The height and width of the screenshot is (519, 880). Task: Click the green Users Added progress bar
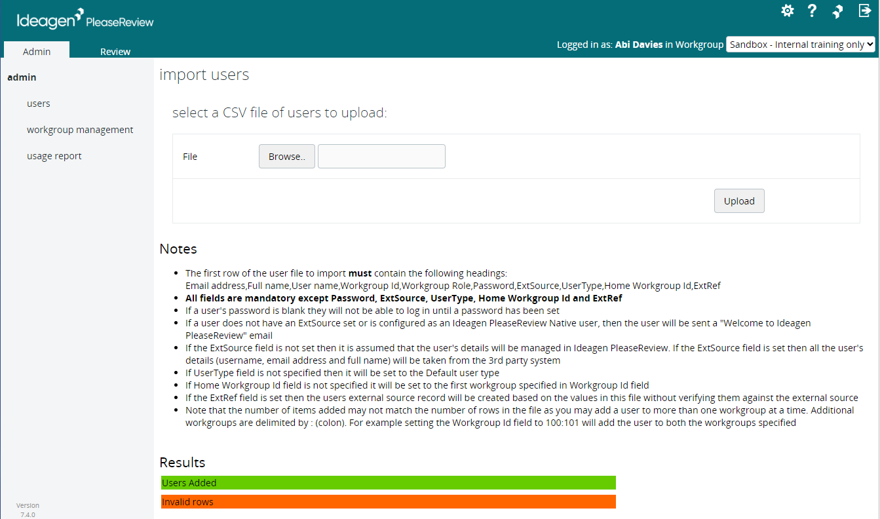point(388,482)
